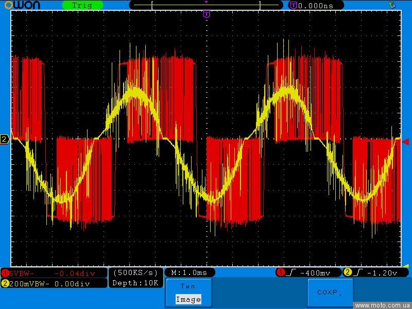Click the green Trig status indicator
The height and width of the screenshot is (309, 412).
pos(82,5)
